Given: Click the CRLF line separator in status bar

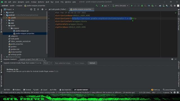Looking at the screenshot, I should [154, 93].
